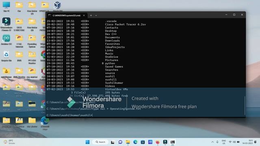Close the cmd terminal tab

click(84, 15)
